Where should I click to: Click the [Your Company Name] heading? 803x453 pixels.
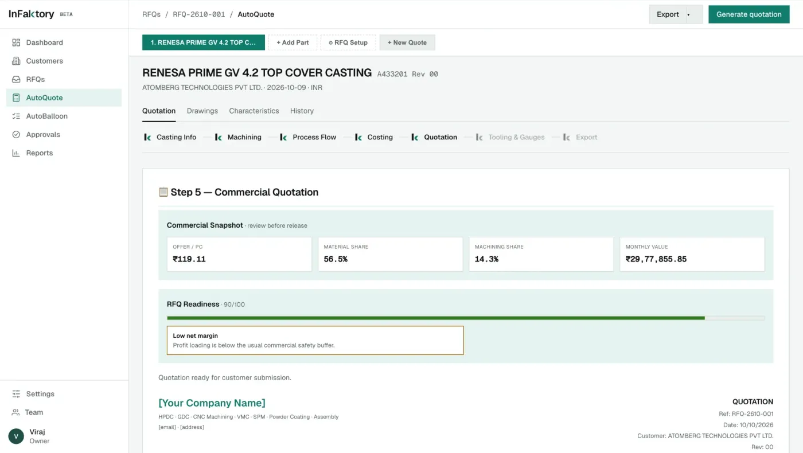tap(212, 403)
